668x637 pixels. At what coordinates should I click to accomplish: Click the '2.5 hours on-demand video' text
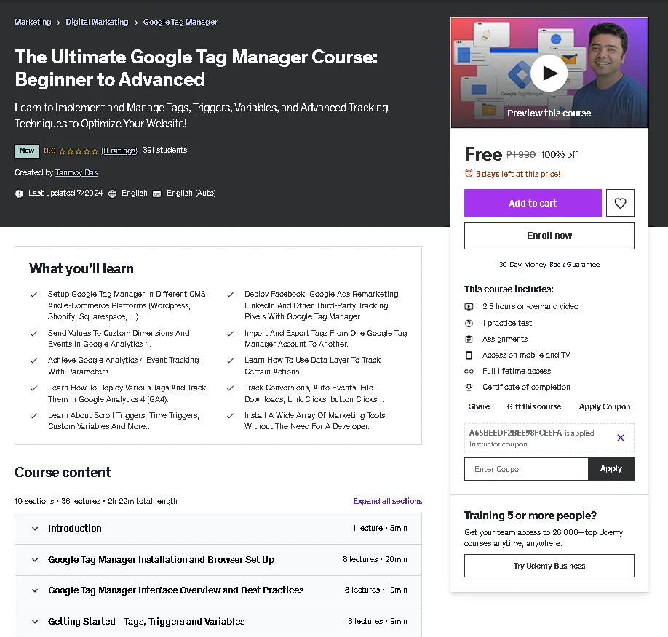pyautogui.click(x=530, y=306)
